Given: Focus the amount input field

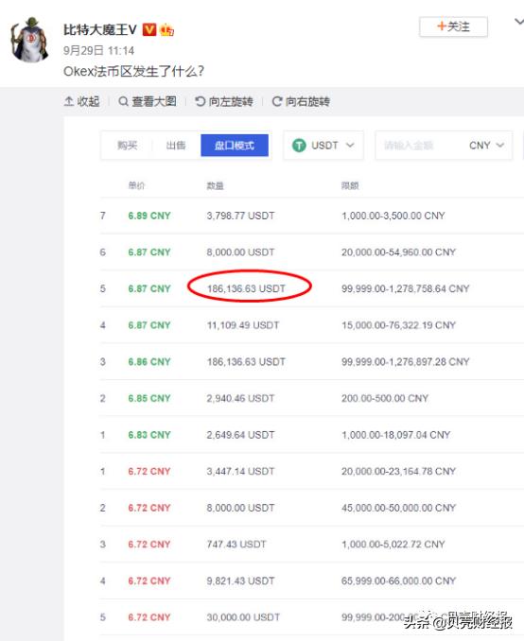Looking at the screenshot, I should click(417, 146).
